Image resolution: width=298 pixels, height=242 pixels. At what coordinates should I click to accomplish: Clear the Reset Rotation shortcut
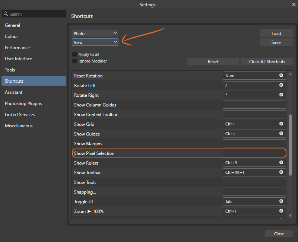[x=281, y=75]
